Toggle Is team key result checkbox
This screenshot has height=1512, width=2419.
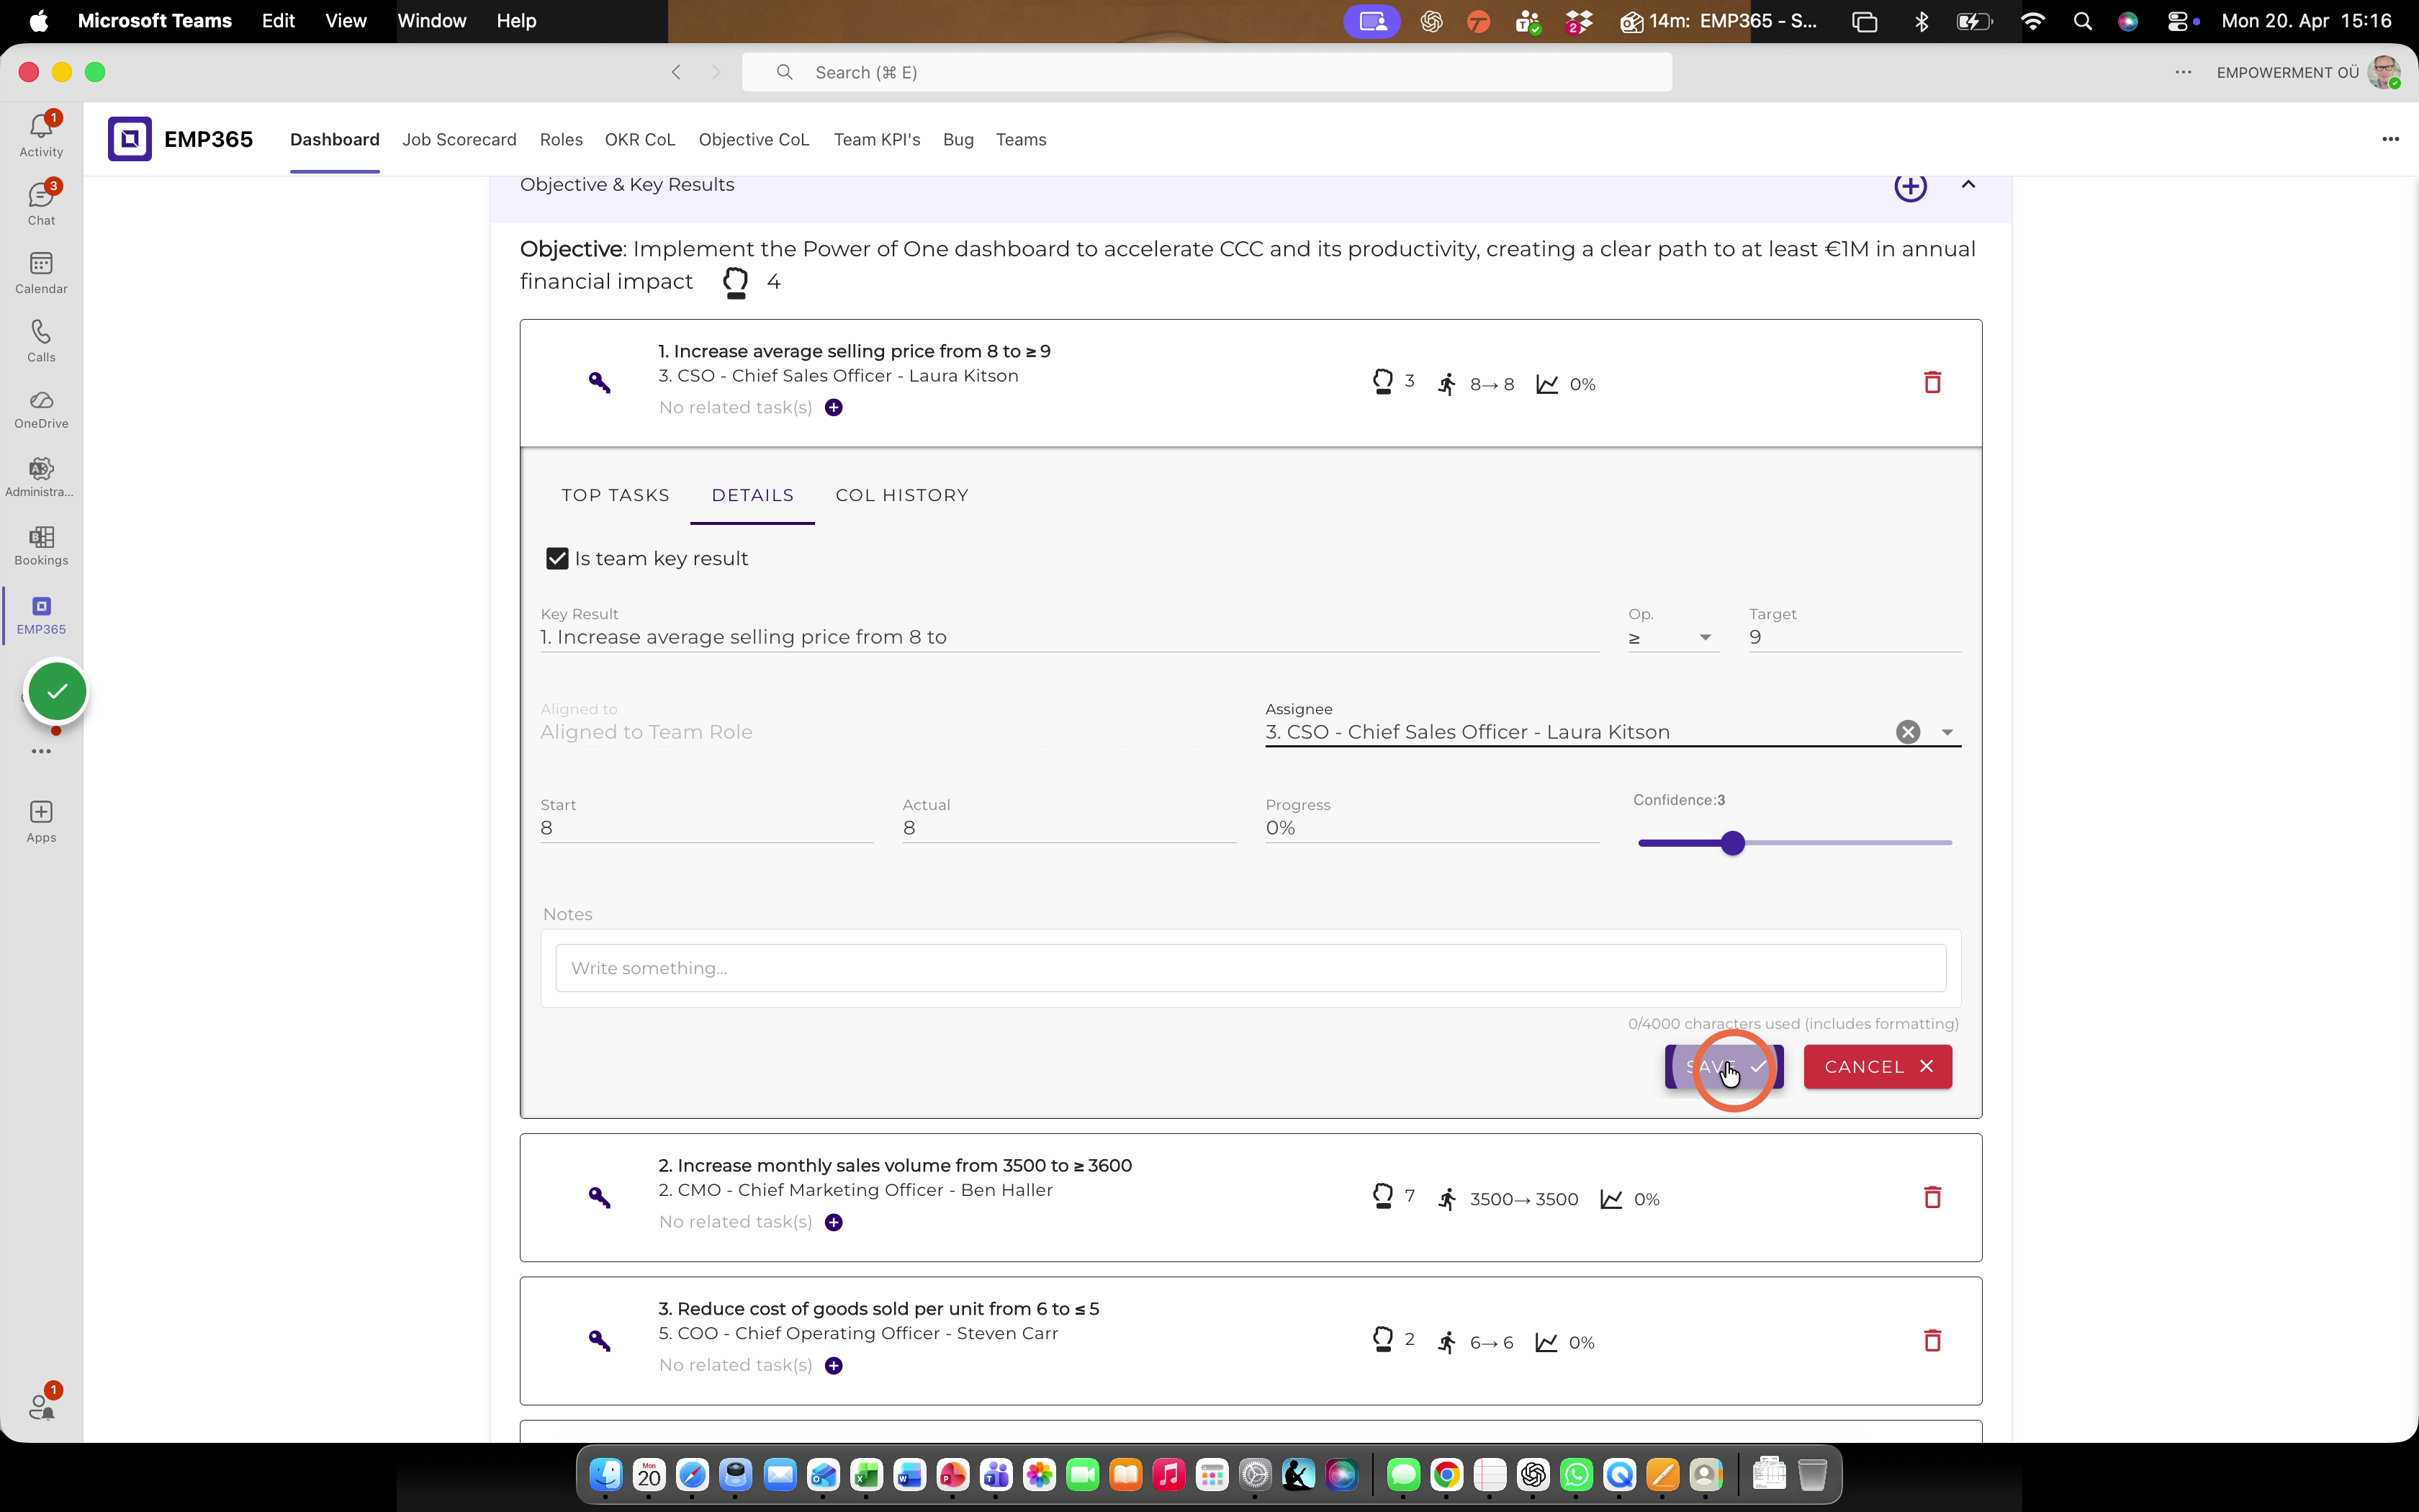pyautogui.click(x=557, y=558)
